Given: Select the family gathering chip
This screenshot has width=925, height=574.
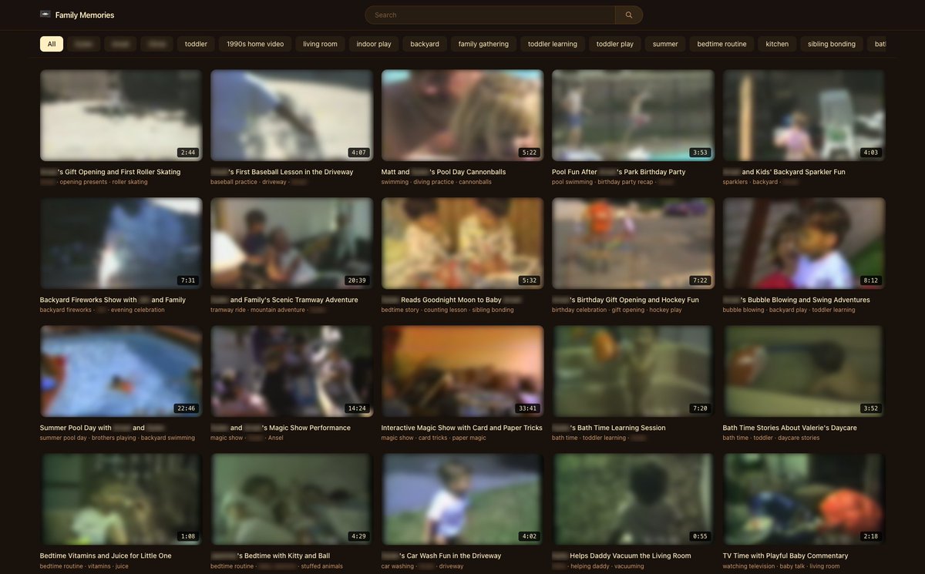Looking at the screenshot, I should tap(483, 44).
